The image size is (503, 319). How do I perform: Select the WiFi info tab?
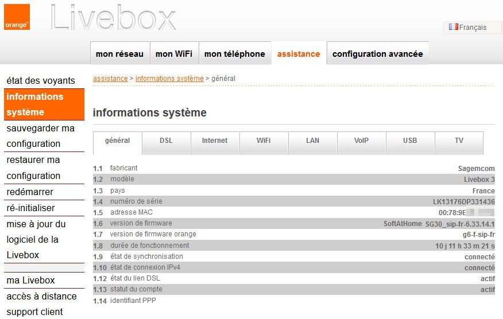264,141
